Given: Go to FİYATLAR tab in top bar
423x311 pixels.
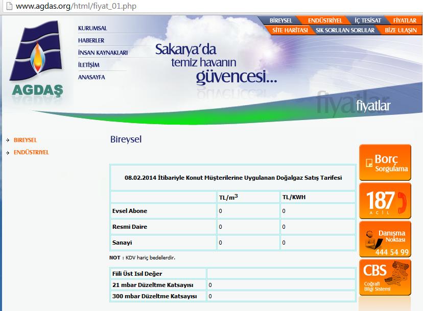Looking at the screenshot, I should tap(405, 20).
